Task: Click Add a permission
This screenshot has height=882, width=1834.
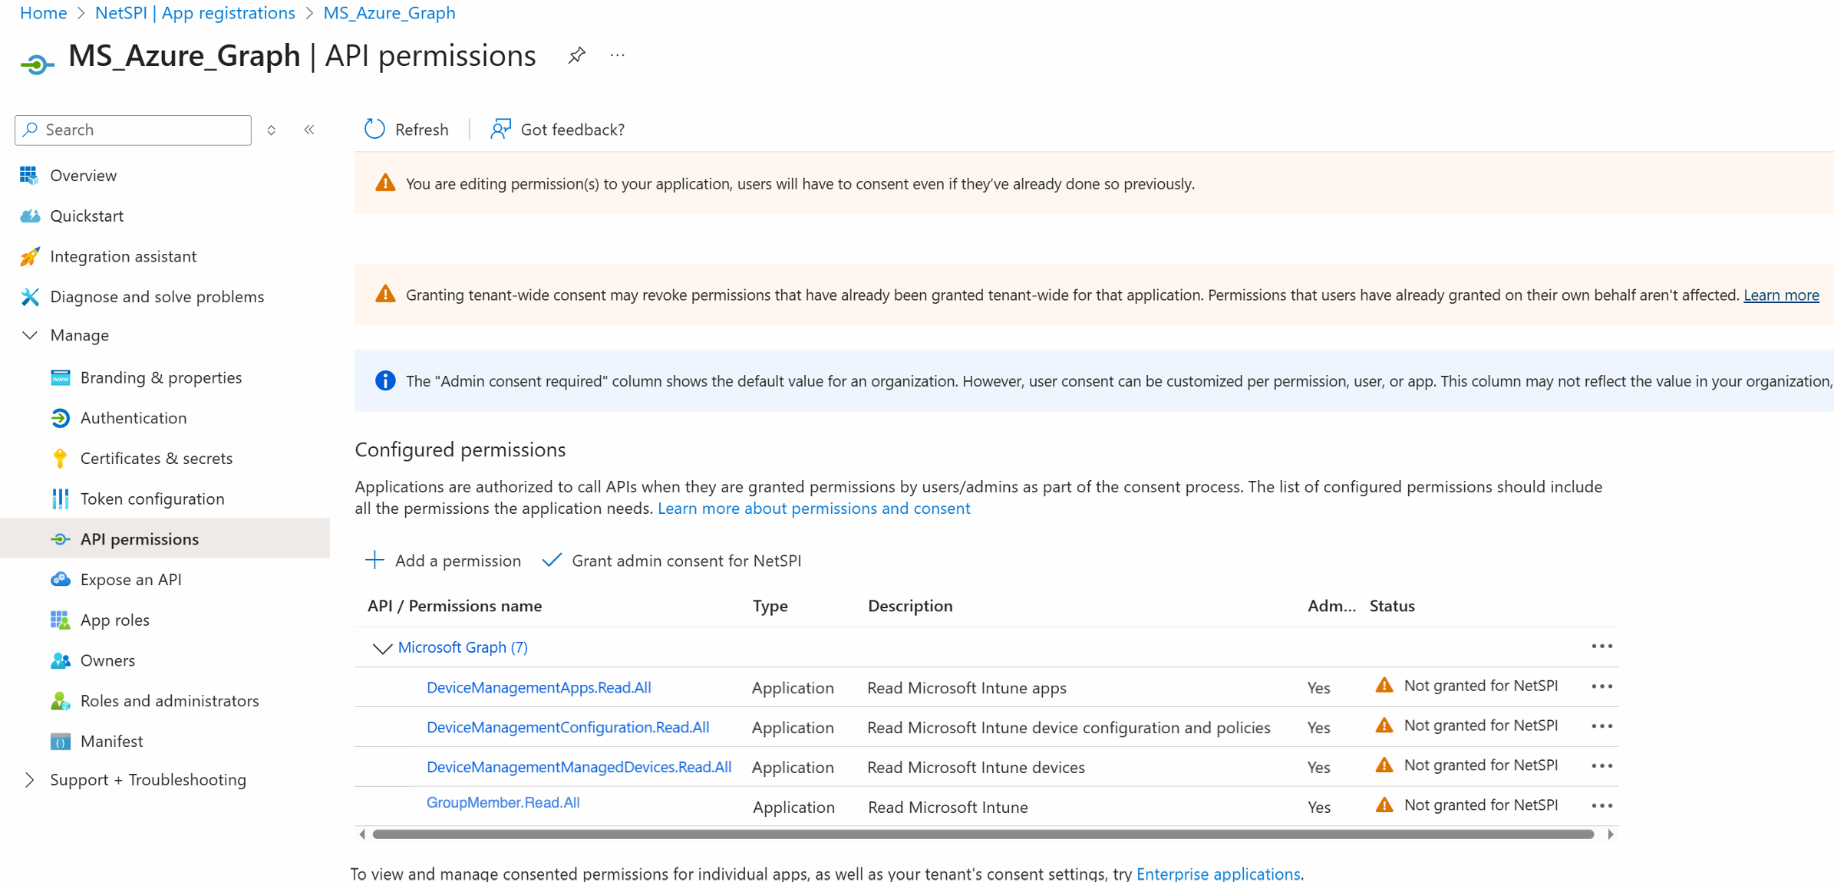Action: [x=443, y=561]
